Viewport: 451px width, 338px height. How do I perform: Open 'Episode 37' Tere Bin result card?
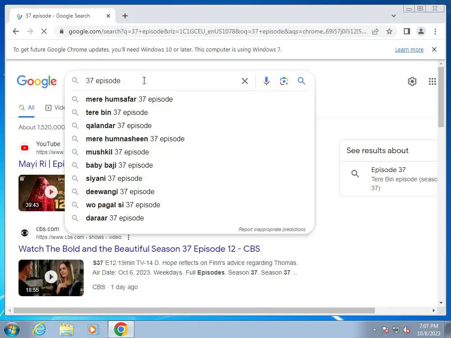(388, 179)
